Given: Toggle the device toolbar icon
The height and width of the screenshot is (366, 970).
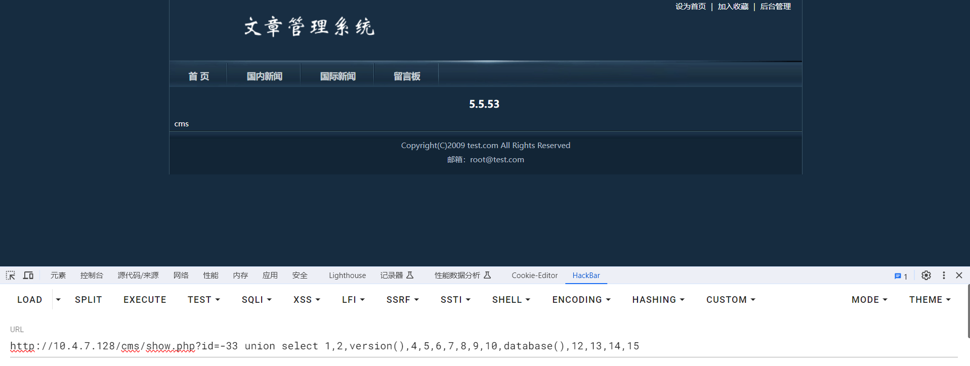Looking at the screenshot, I should click(28, 276).
